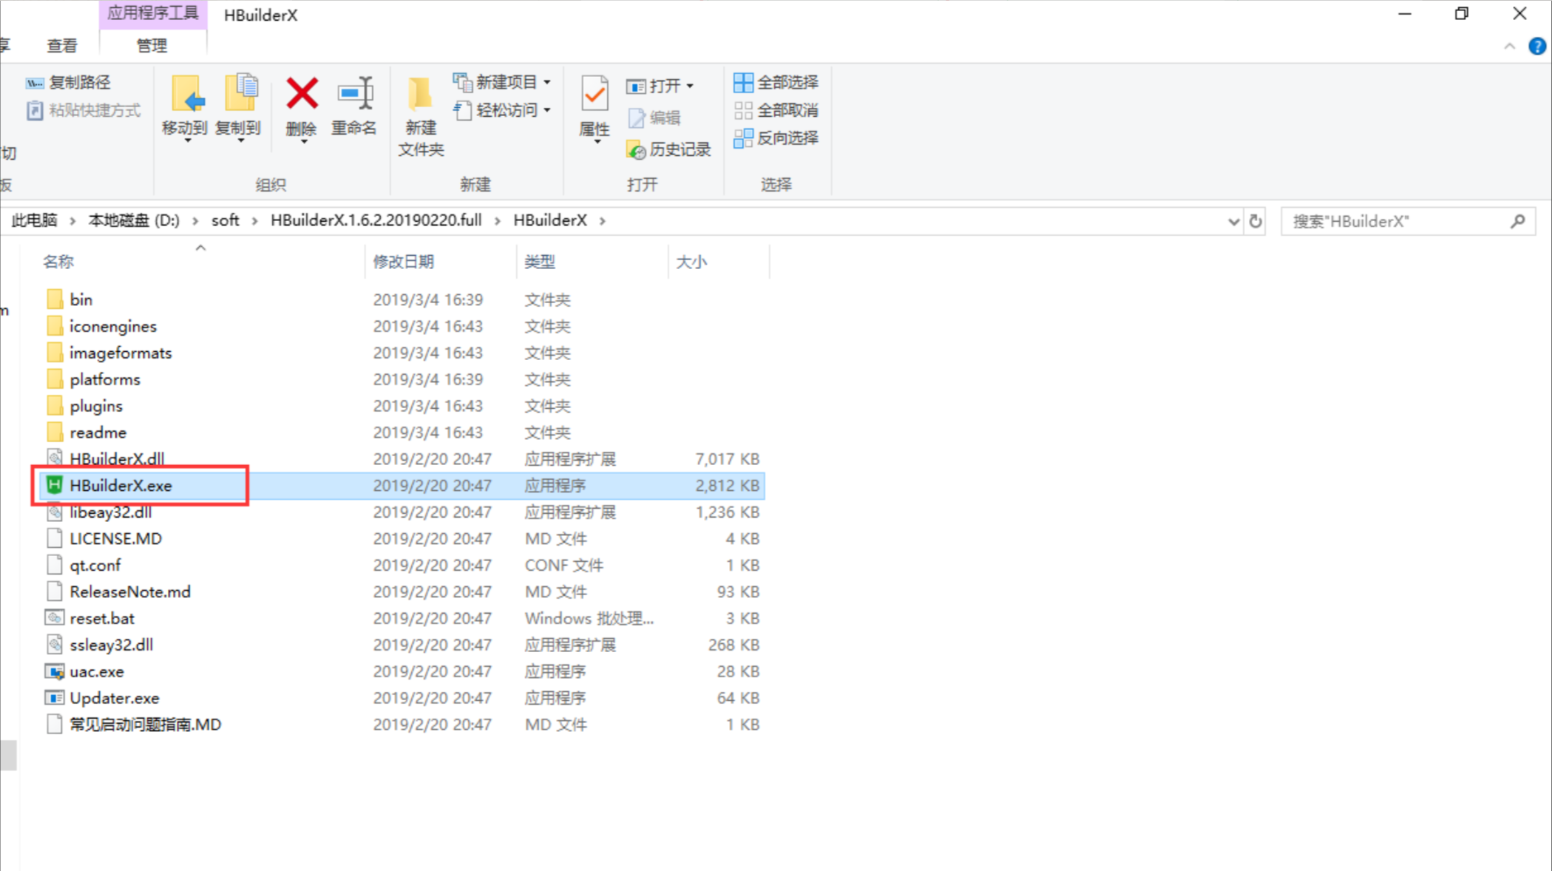The height and width of the screenshot is (871, 1552).
Task: Click Copy path button
Action: pyautogui.click(x=69, y=82)
